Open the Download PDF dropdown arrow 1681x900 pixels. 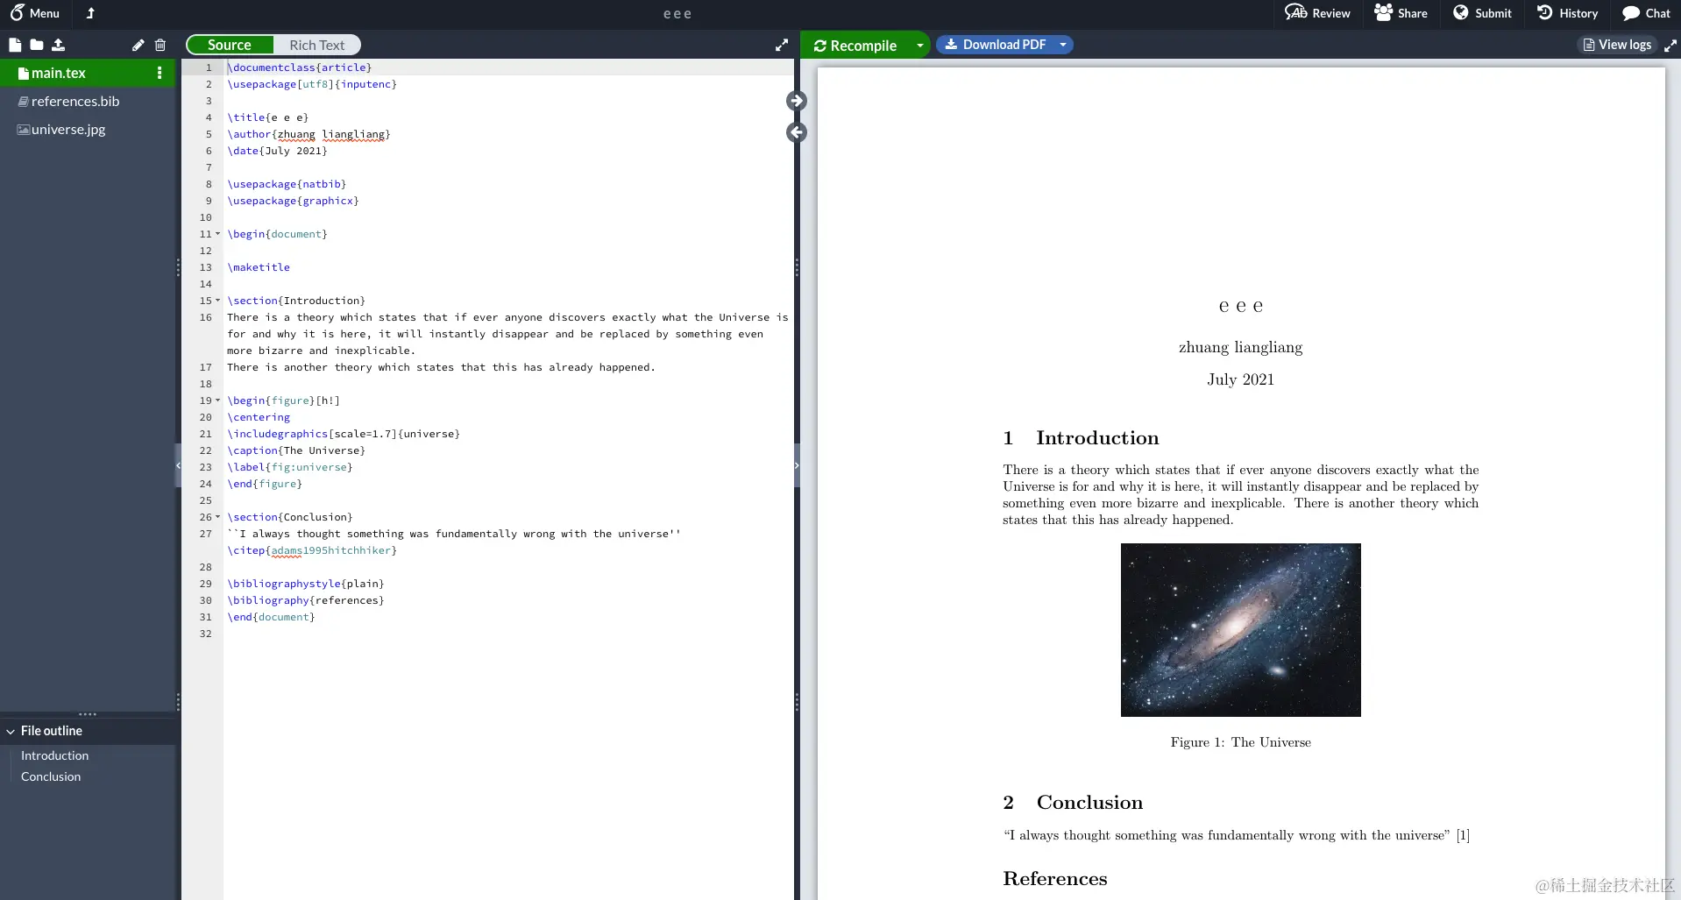[x=1063, y=45]
